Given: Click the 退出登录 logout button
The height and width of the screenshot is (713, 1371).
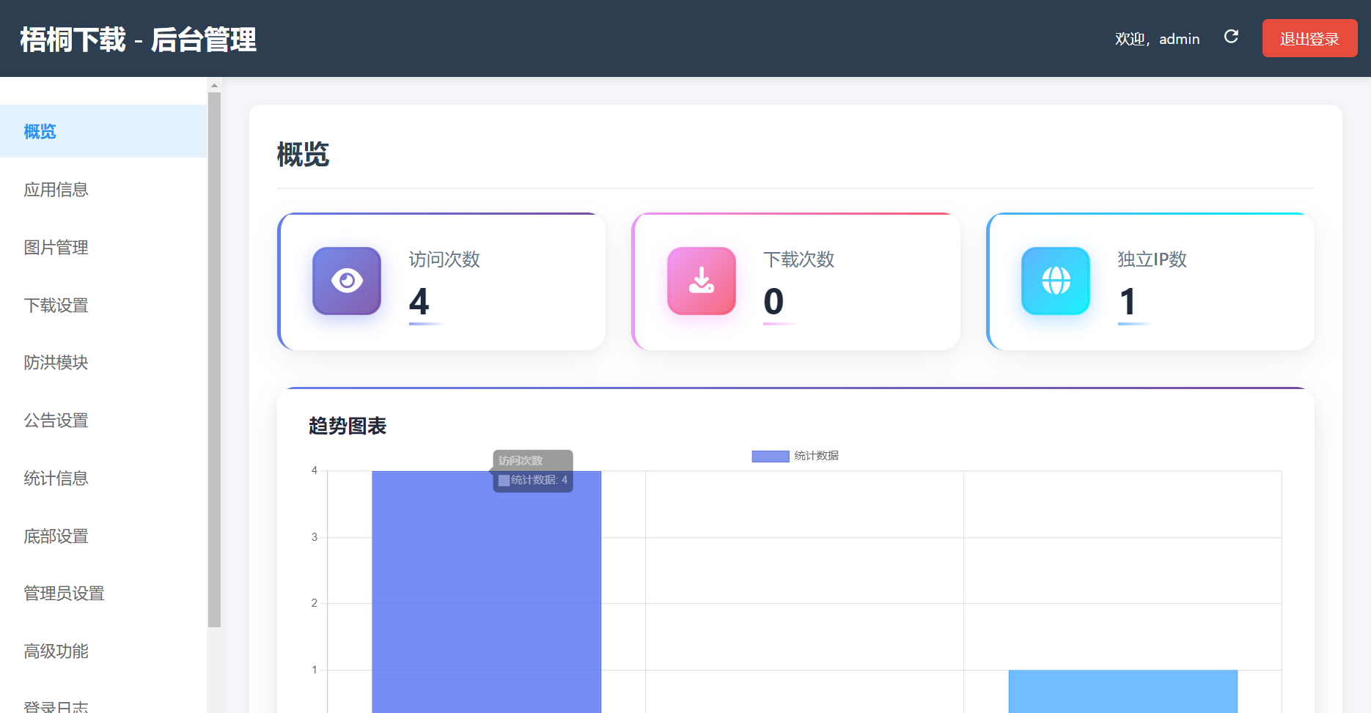Looking at the screenshot, I should 1309,38.
